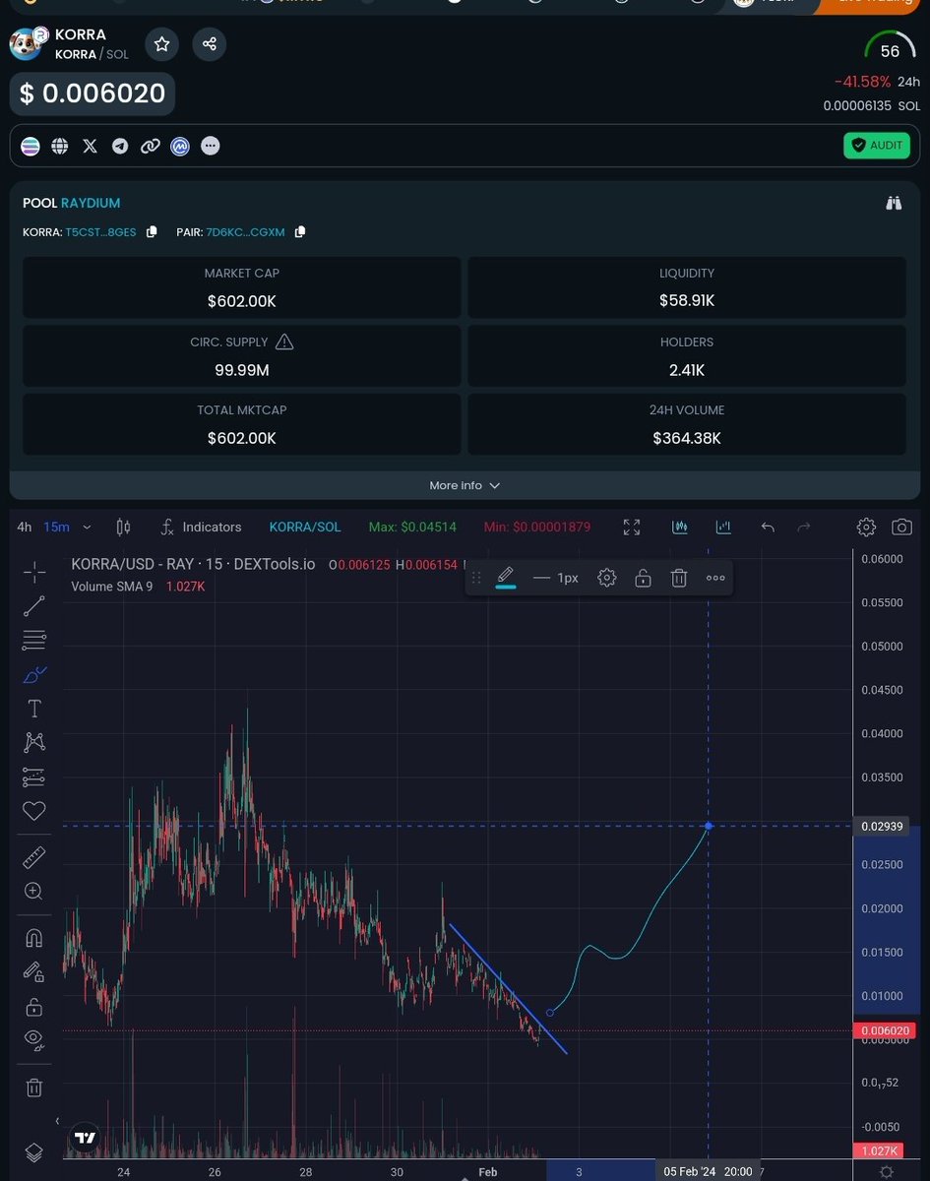
Task: Expand the More info section
Action: point(465,484)
